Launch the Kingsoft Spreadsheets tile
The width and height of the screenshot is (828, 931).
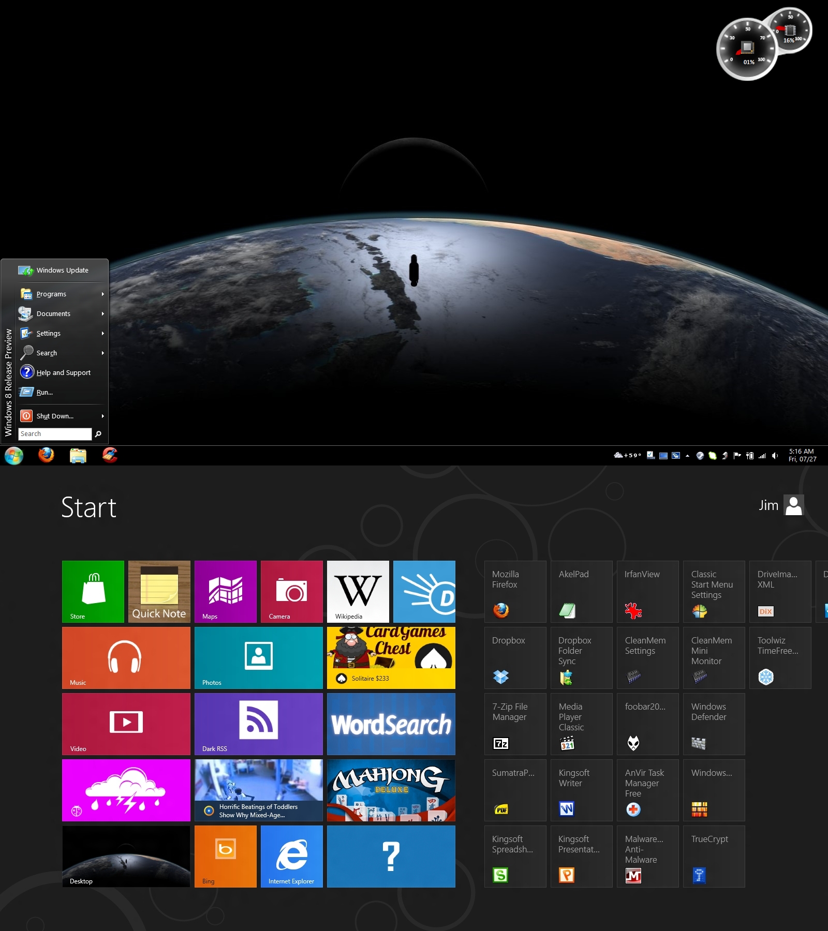click(x=515, y=856)
